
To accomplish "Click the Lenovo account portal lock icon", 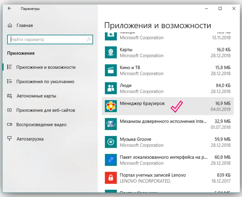I will [111, 178].
